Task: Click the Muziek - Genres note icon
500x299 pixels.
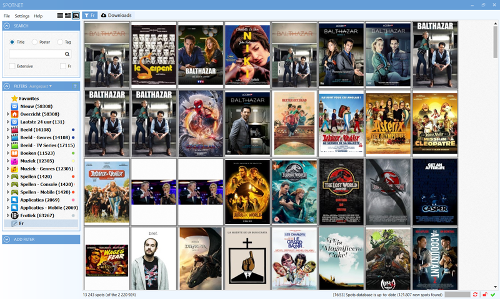Action: tap(14, 169)
